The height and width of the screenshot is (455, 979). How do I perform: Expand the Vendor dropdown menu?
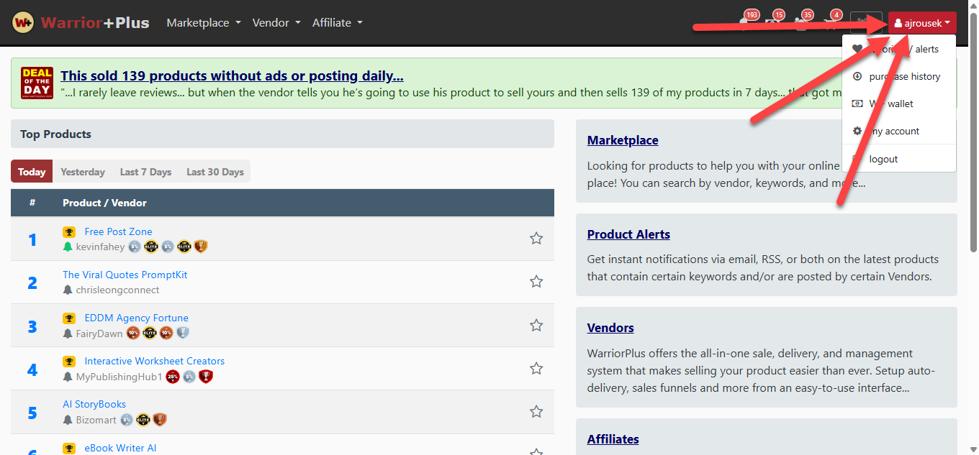(276, 22)
